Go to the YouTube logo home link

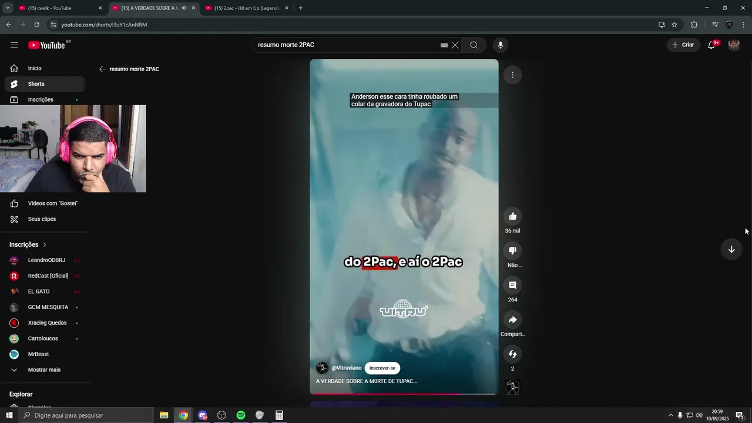click(x=46, y=45)
